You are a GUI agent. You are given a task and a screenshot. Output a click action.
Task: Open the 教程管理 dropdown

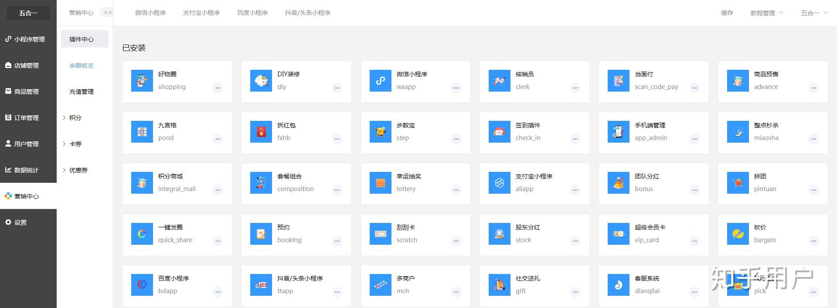click(767, 13)
